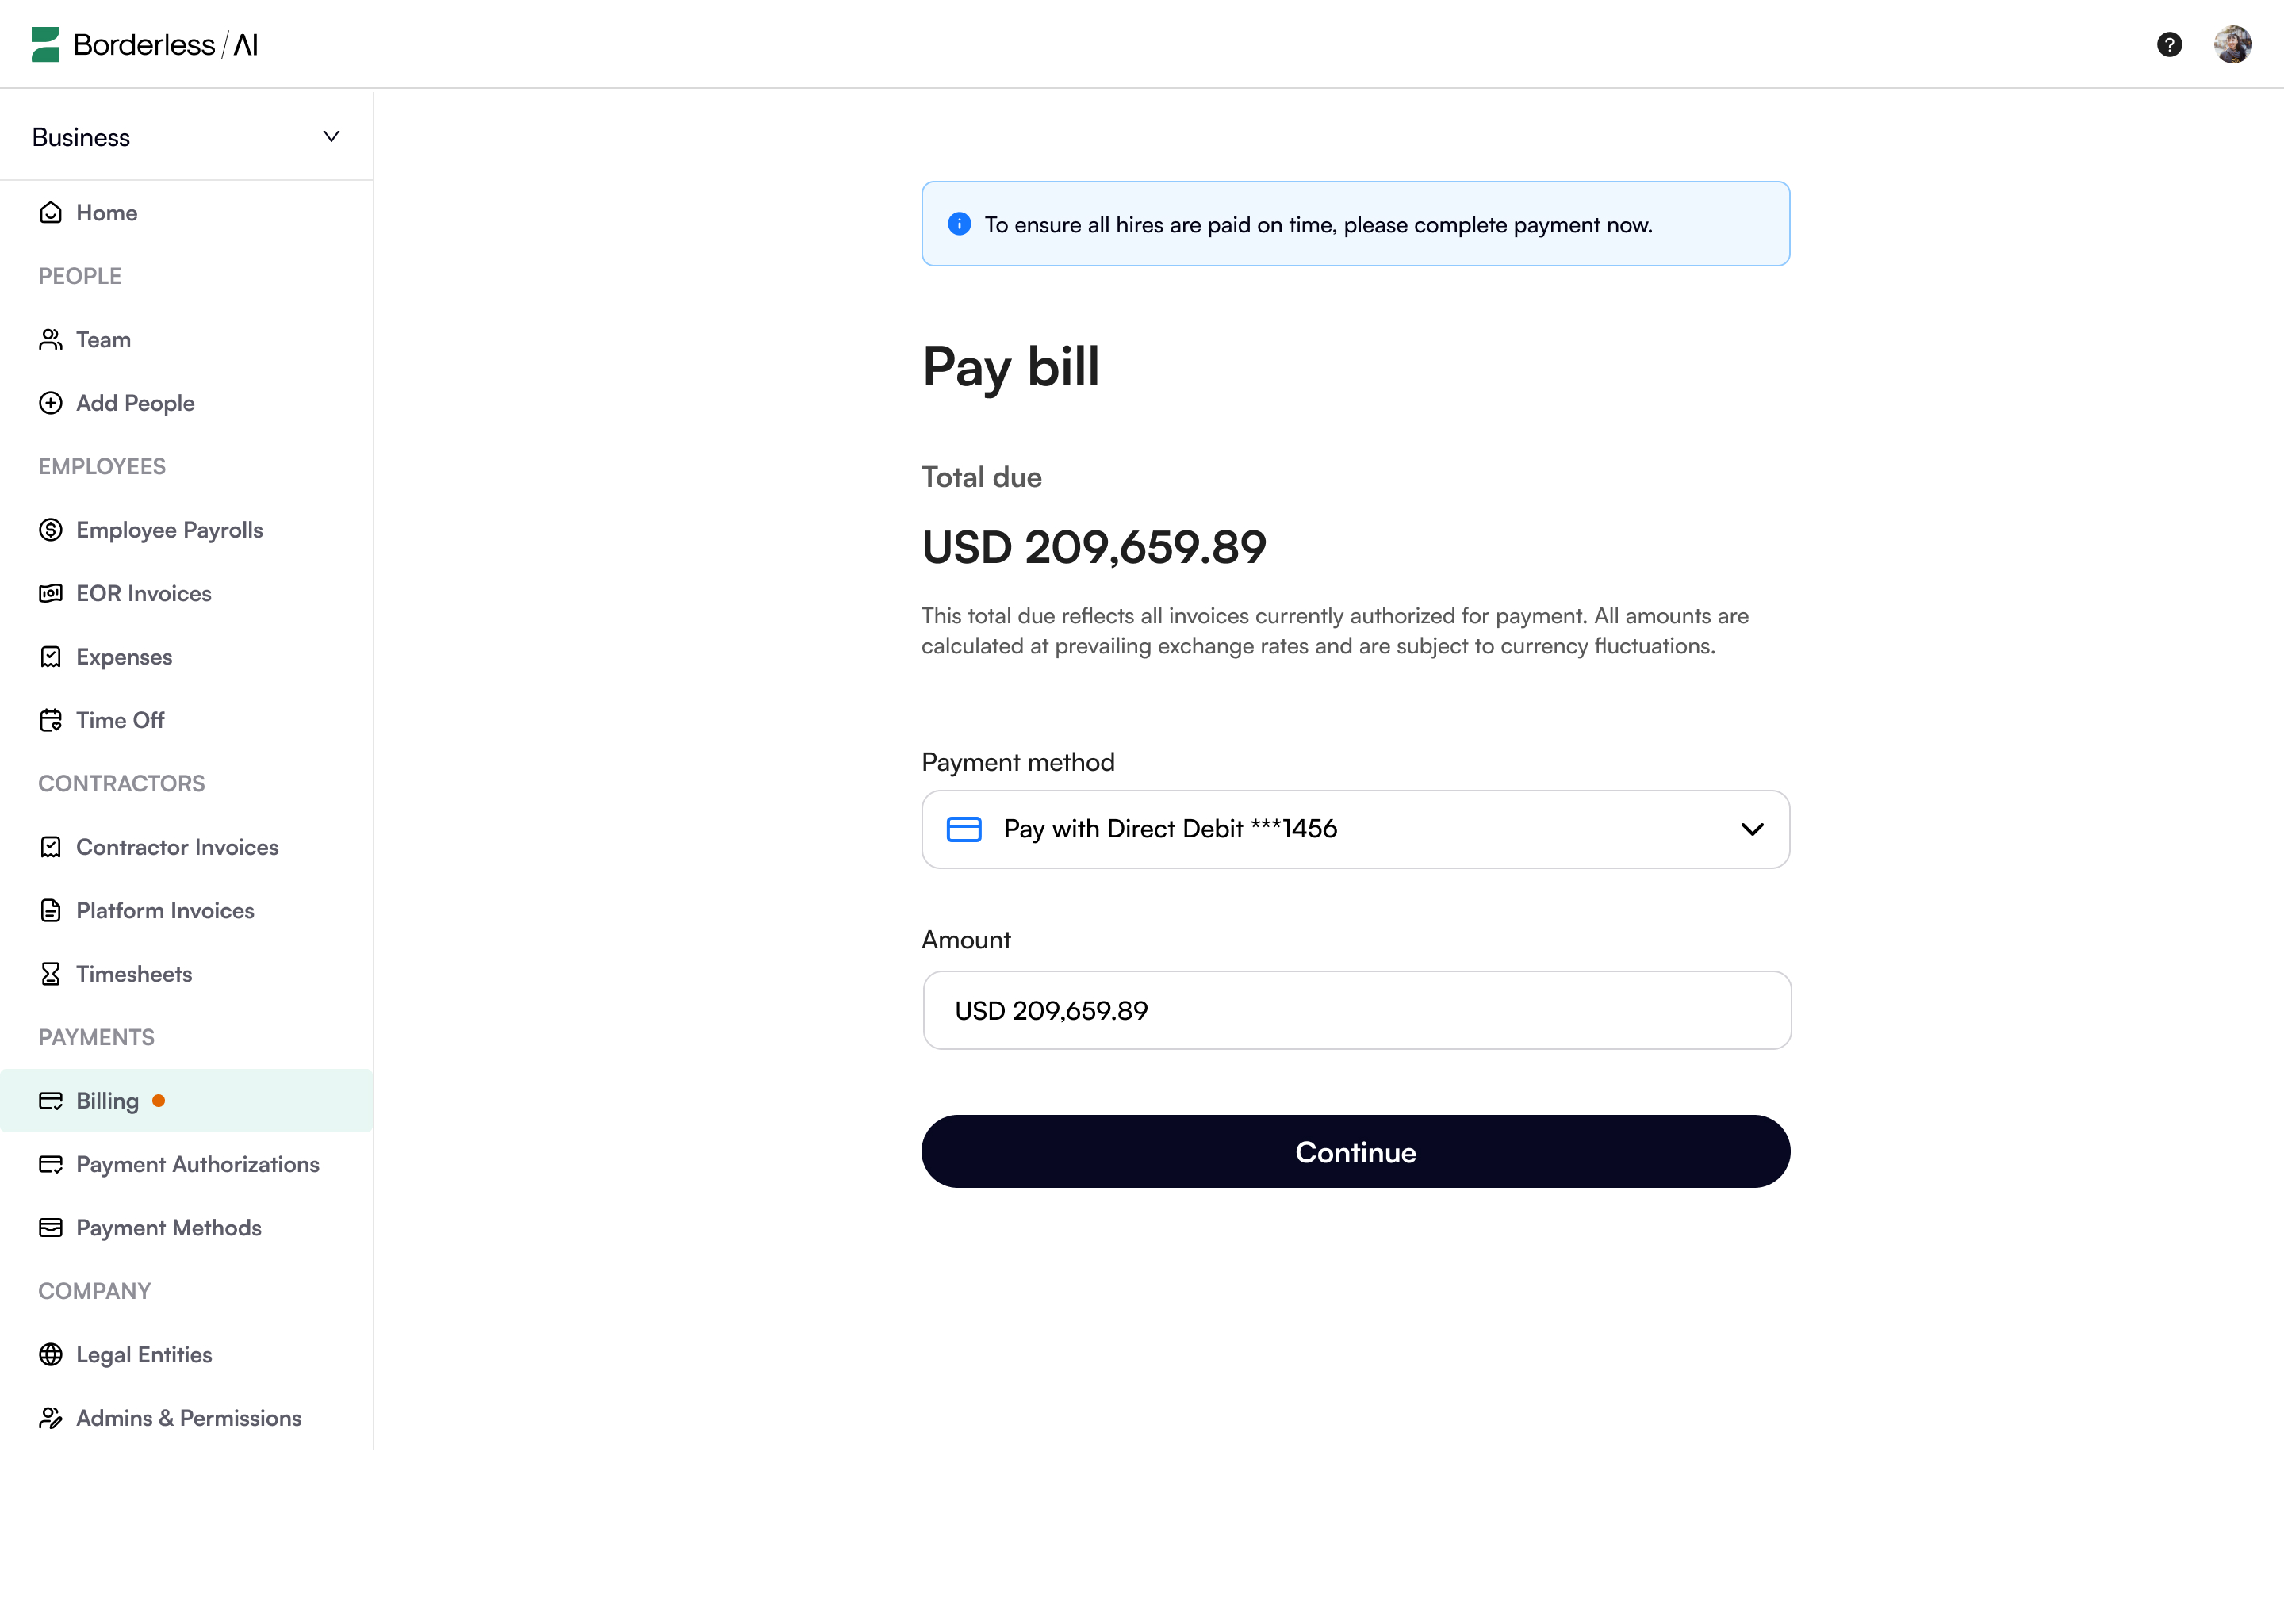Click the Expenses icon
The height and width of the screenshot is (1624, 2284).
coord(51,656)
